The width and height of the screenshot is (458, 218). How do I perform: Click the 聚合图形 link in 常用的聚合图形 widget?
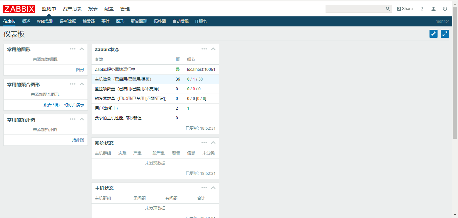[x=52, y=105]
